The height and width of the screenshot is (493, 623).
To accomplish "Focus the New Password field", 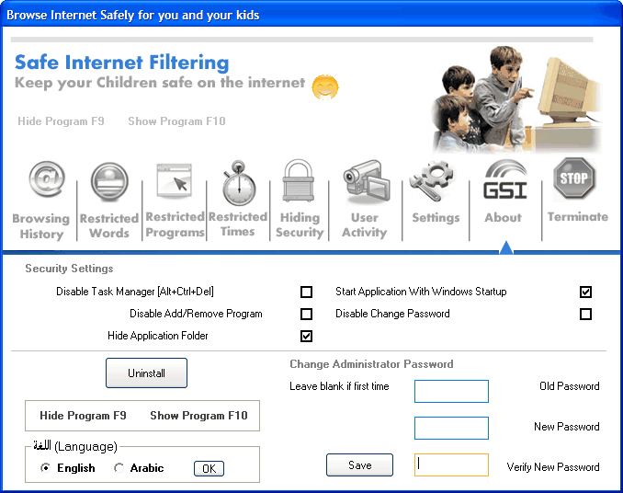I will (x=451, y=429).
